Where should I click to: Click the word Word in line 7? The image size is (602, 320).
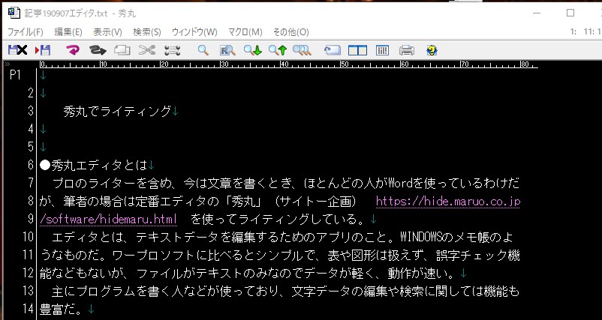click(401, 183)
